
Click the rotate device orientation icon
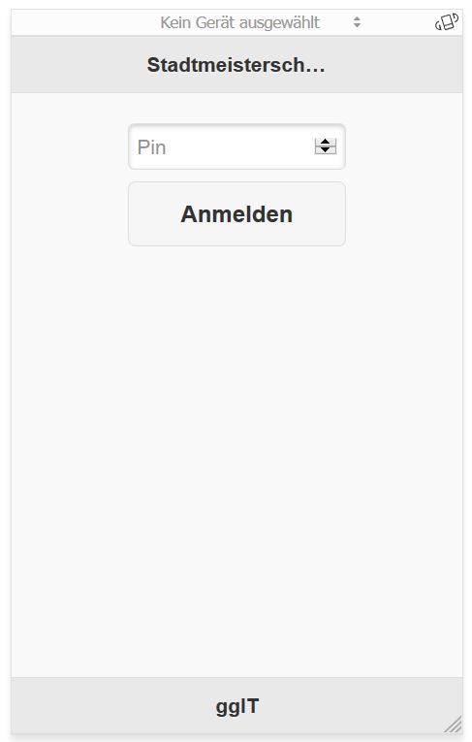point(447,22)
